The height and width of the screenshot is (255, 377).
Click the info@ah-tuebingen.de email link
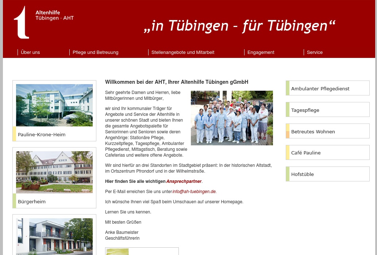(x=194, y=191)
